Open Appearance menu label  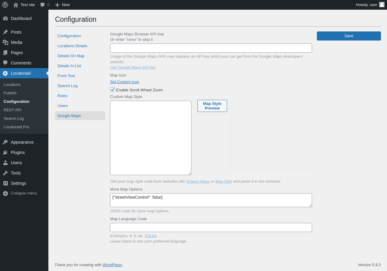pos(22,142)
